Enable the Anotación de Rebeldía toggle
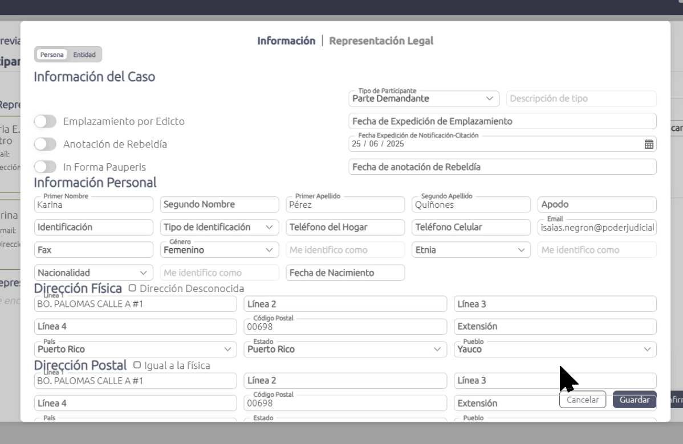The image size is (683, 444). [x=46, y=144]
